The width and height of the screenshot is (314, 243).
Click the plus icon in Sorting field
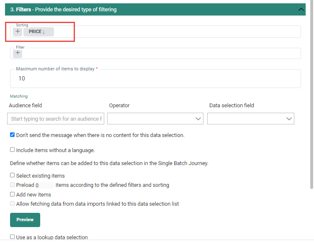18,32
